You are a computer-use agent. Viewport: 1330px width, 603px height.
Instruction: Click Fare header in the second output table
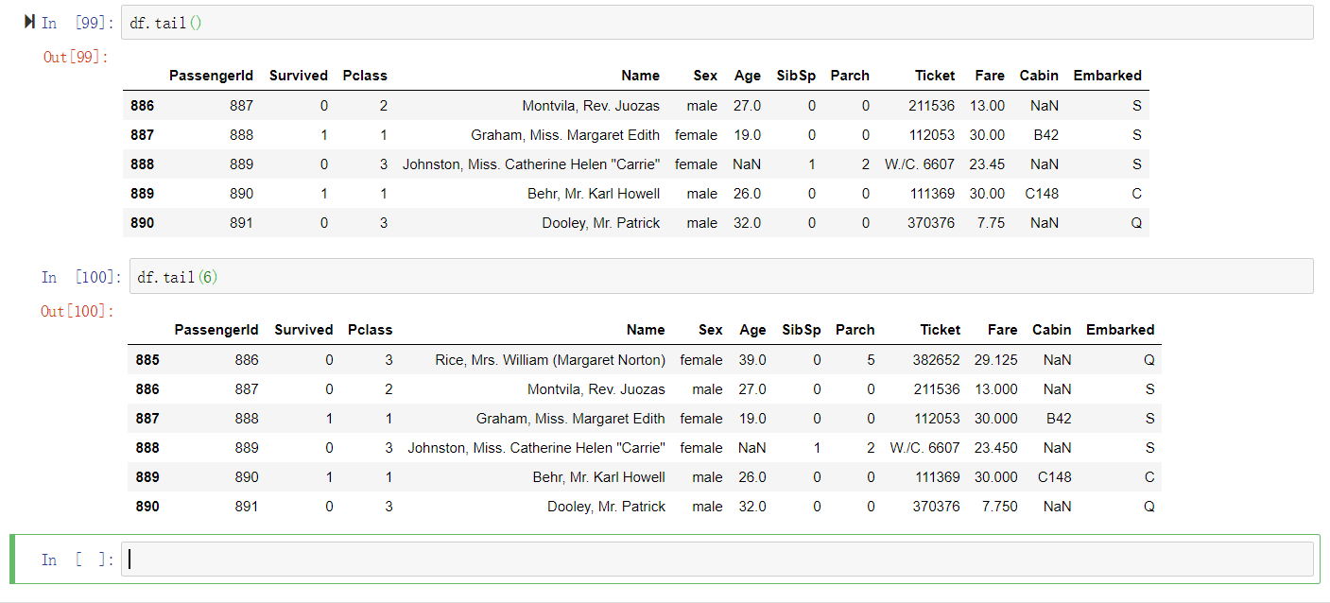pos(1002,330)
